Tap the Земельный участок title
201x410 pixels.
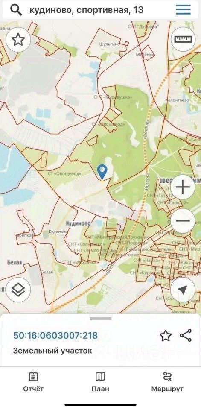tap(52, 351)
